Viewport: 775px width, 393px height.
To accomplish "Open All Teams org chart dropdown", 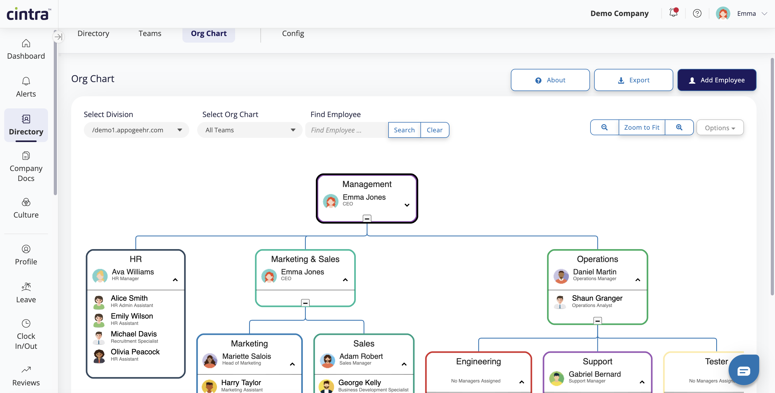I will pyautogui.click(x=249, y=130).
